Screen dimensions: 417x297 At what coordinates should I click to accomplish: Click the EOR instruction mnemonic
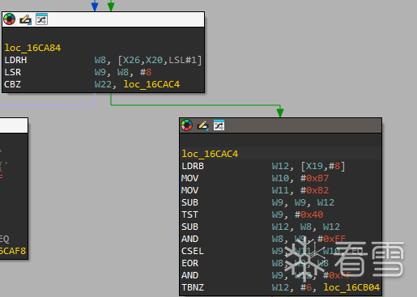(189, 263)
